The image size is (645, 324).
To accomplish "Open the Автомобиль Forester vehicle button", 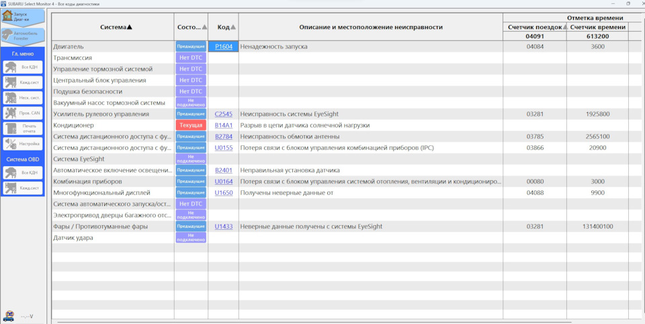I will tap(22, 36).
